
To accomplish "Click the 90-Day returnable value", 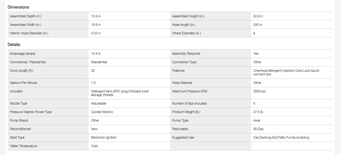I will [258, 129].
